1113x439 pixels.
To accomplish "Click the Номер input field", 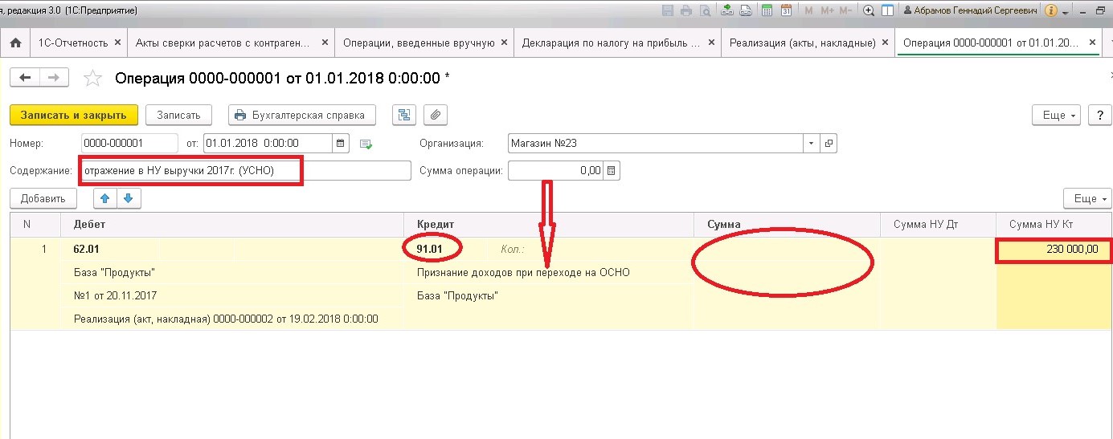I will [x=129, y=144].
